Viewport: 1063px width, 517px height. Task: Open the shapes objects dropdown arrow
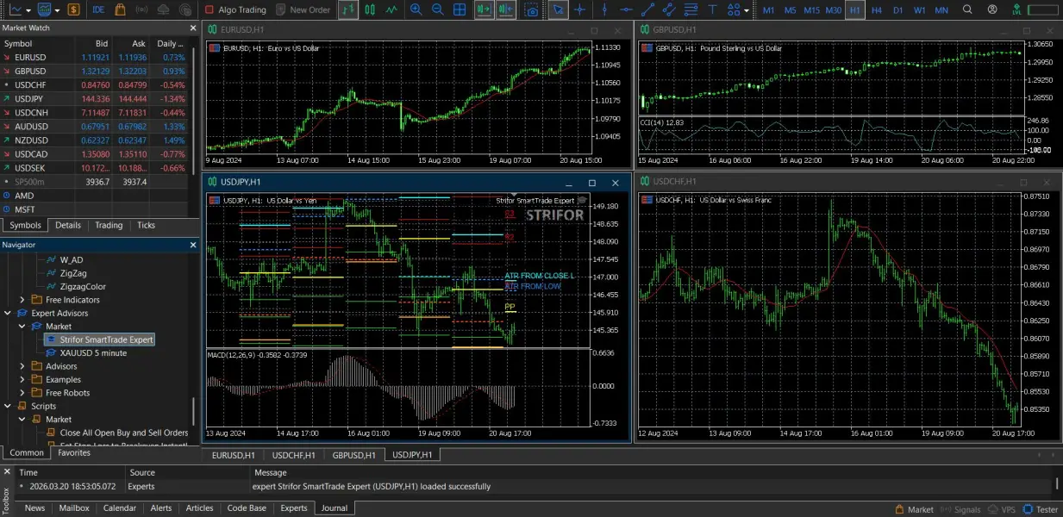[747, 10]
